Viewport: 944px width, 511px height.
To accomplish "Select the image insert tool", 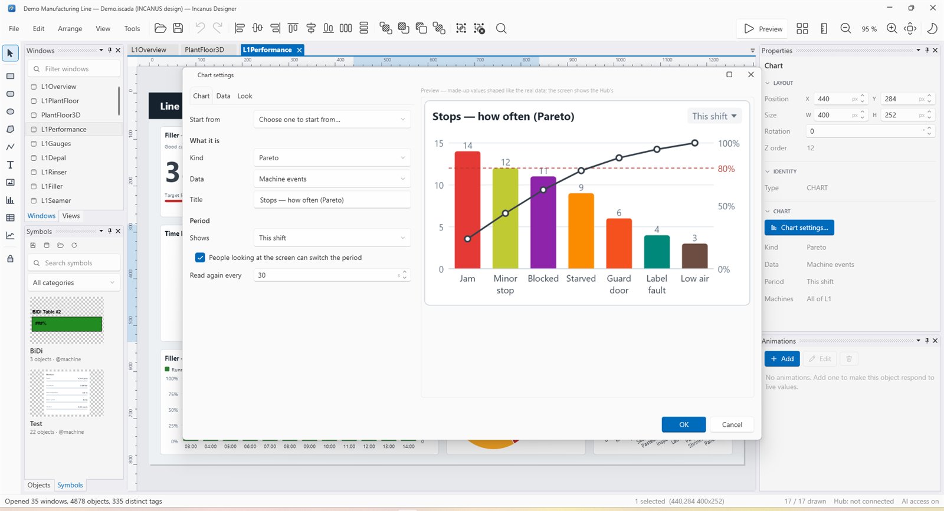I will (10, 182).
